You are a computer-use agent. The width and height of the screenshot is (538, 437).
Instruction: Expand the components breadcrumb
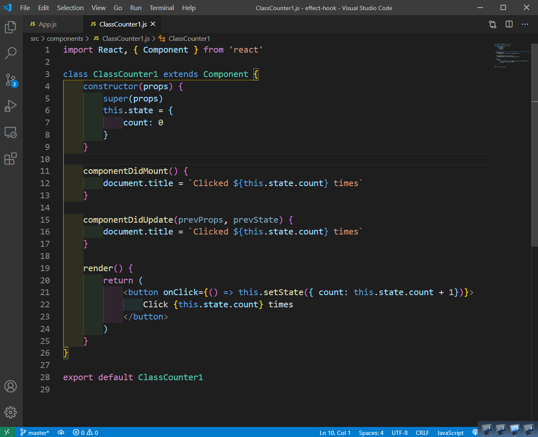[x=65, y=38]
